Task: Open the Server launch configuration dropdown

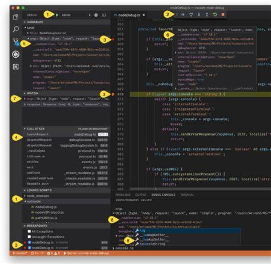Action: tap(76, 15)
